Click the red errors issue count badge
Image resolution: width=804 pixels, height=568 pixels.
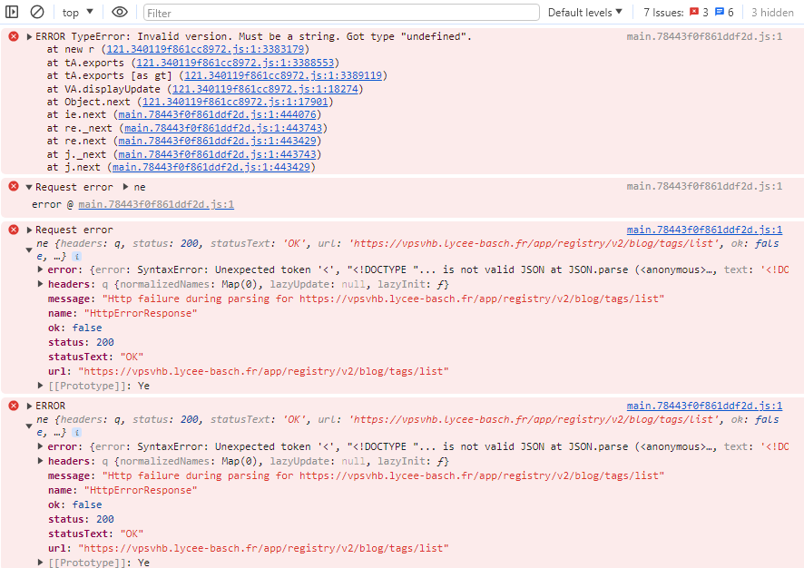tap(698, 13)
